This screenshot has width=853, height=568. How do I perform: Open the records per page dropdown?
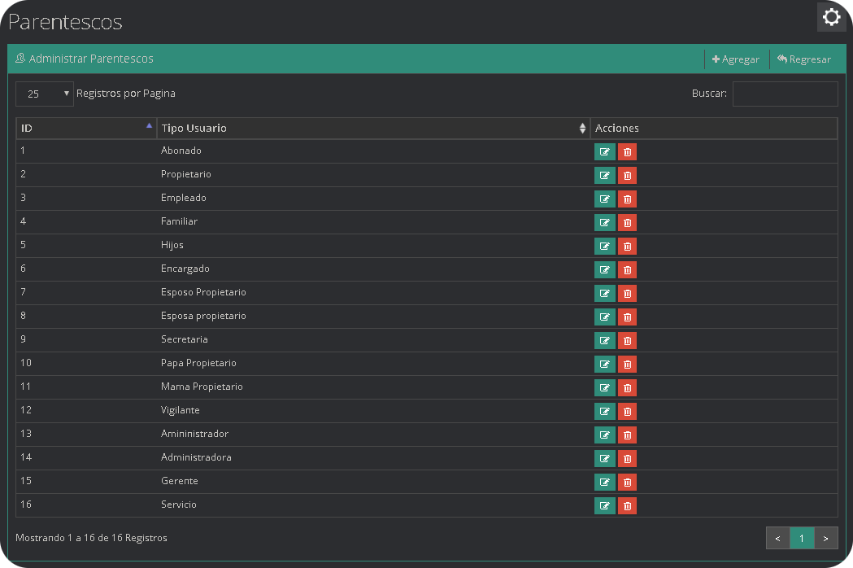45,94
